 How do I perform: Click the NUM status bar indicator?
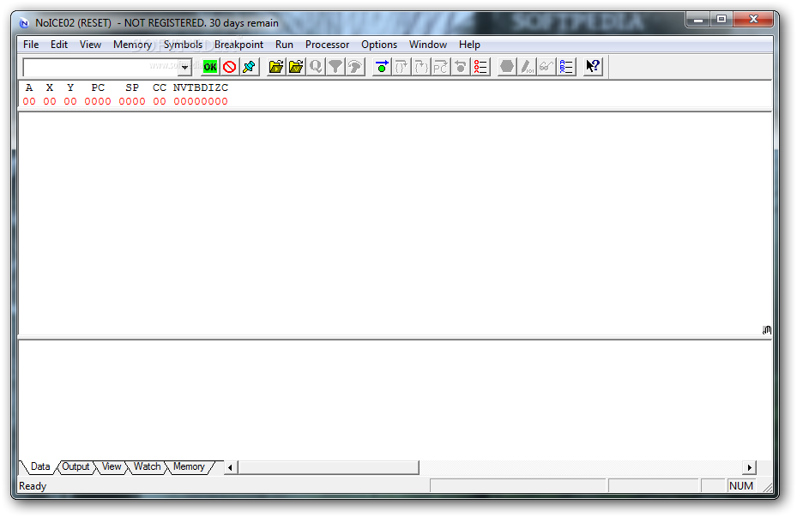(741, 486)
